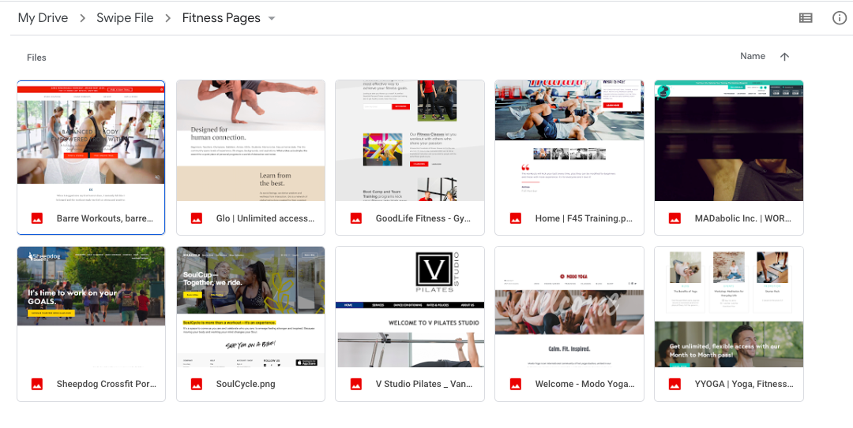This screenshot has height=428, width=853.
Task: Click image icon beside Barre Workouts file
Action: coord(37,218)
